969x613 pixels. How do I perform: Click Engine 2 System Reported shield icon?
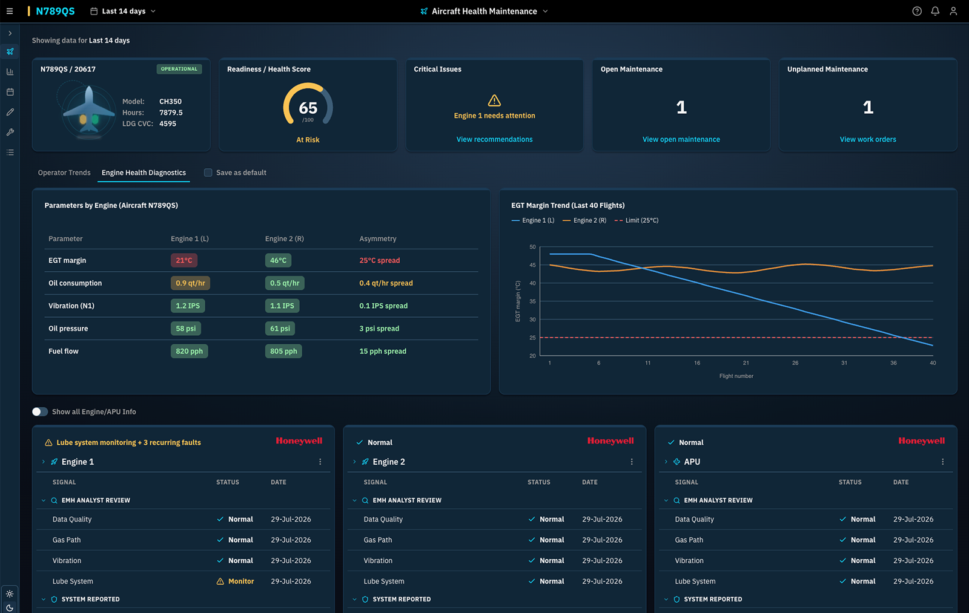(365, 599)
